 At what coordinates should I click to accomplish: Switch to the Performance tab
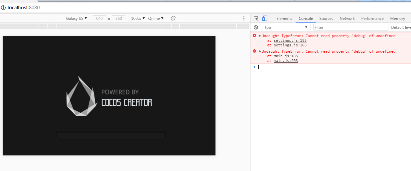coord(372,19)
